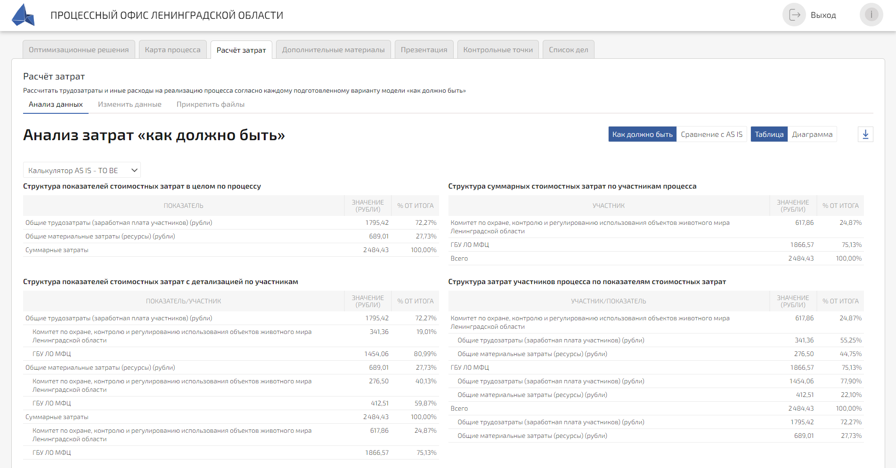
Task: Click the percentage 19,01%
Action: click(426, 332)
